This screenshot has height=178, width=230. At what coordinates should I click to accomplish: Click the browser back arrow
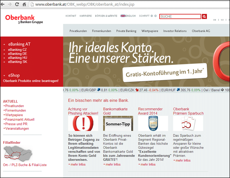tap(3, 4)
